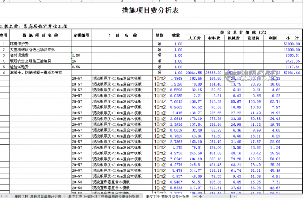Select the 大型机械设备进出场及安拆 cell
303x198 pixels.
click(40, 49)
